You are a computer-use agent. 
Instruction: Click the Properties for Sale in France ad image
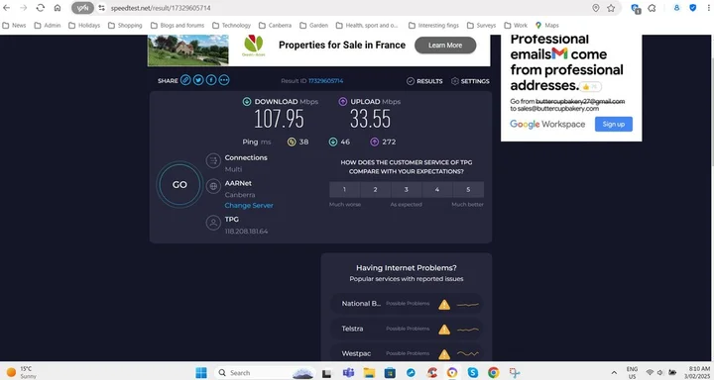pyautogui.click(x=188, y=49)
